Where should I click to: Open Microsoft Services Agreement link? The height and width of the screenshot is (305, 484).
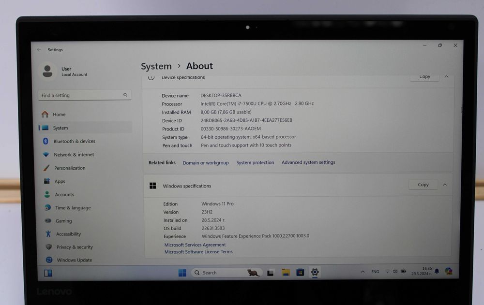pyautogui.click(x=195, y=245)
